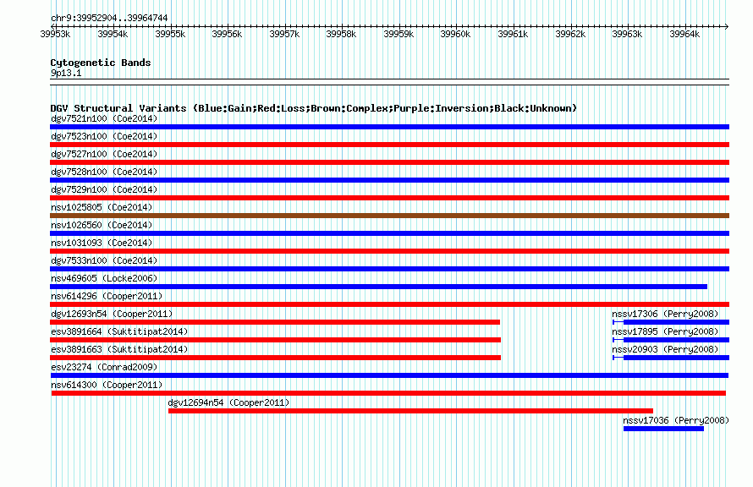Screen dimensions: 753x487
Task: Click the short blue bar of nssv17036
Action: pos(663,429)
